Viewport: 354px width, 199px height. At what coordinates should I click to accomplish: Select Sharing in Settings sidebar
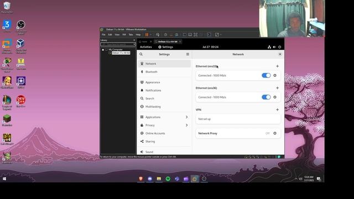(164, 142)
